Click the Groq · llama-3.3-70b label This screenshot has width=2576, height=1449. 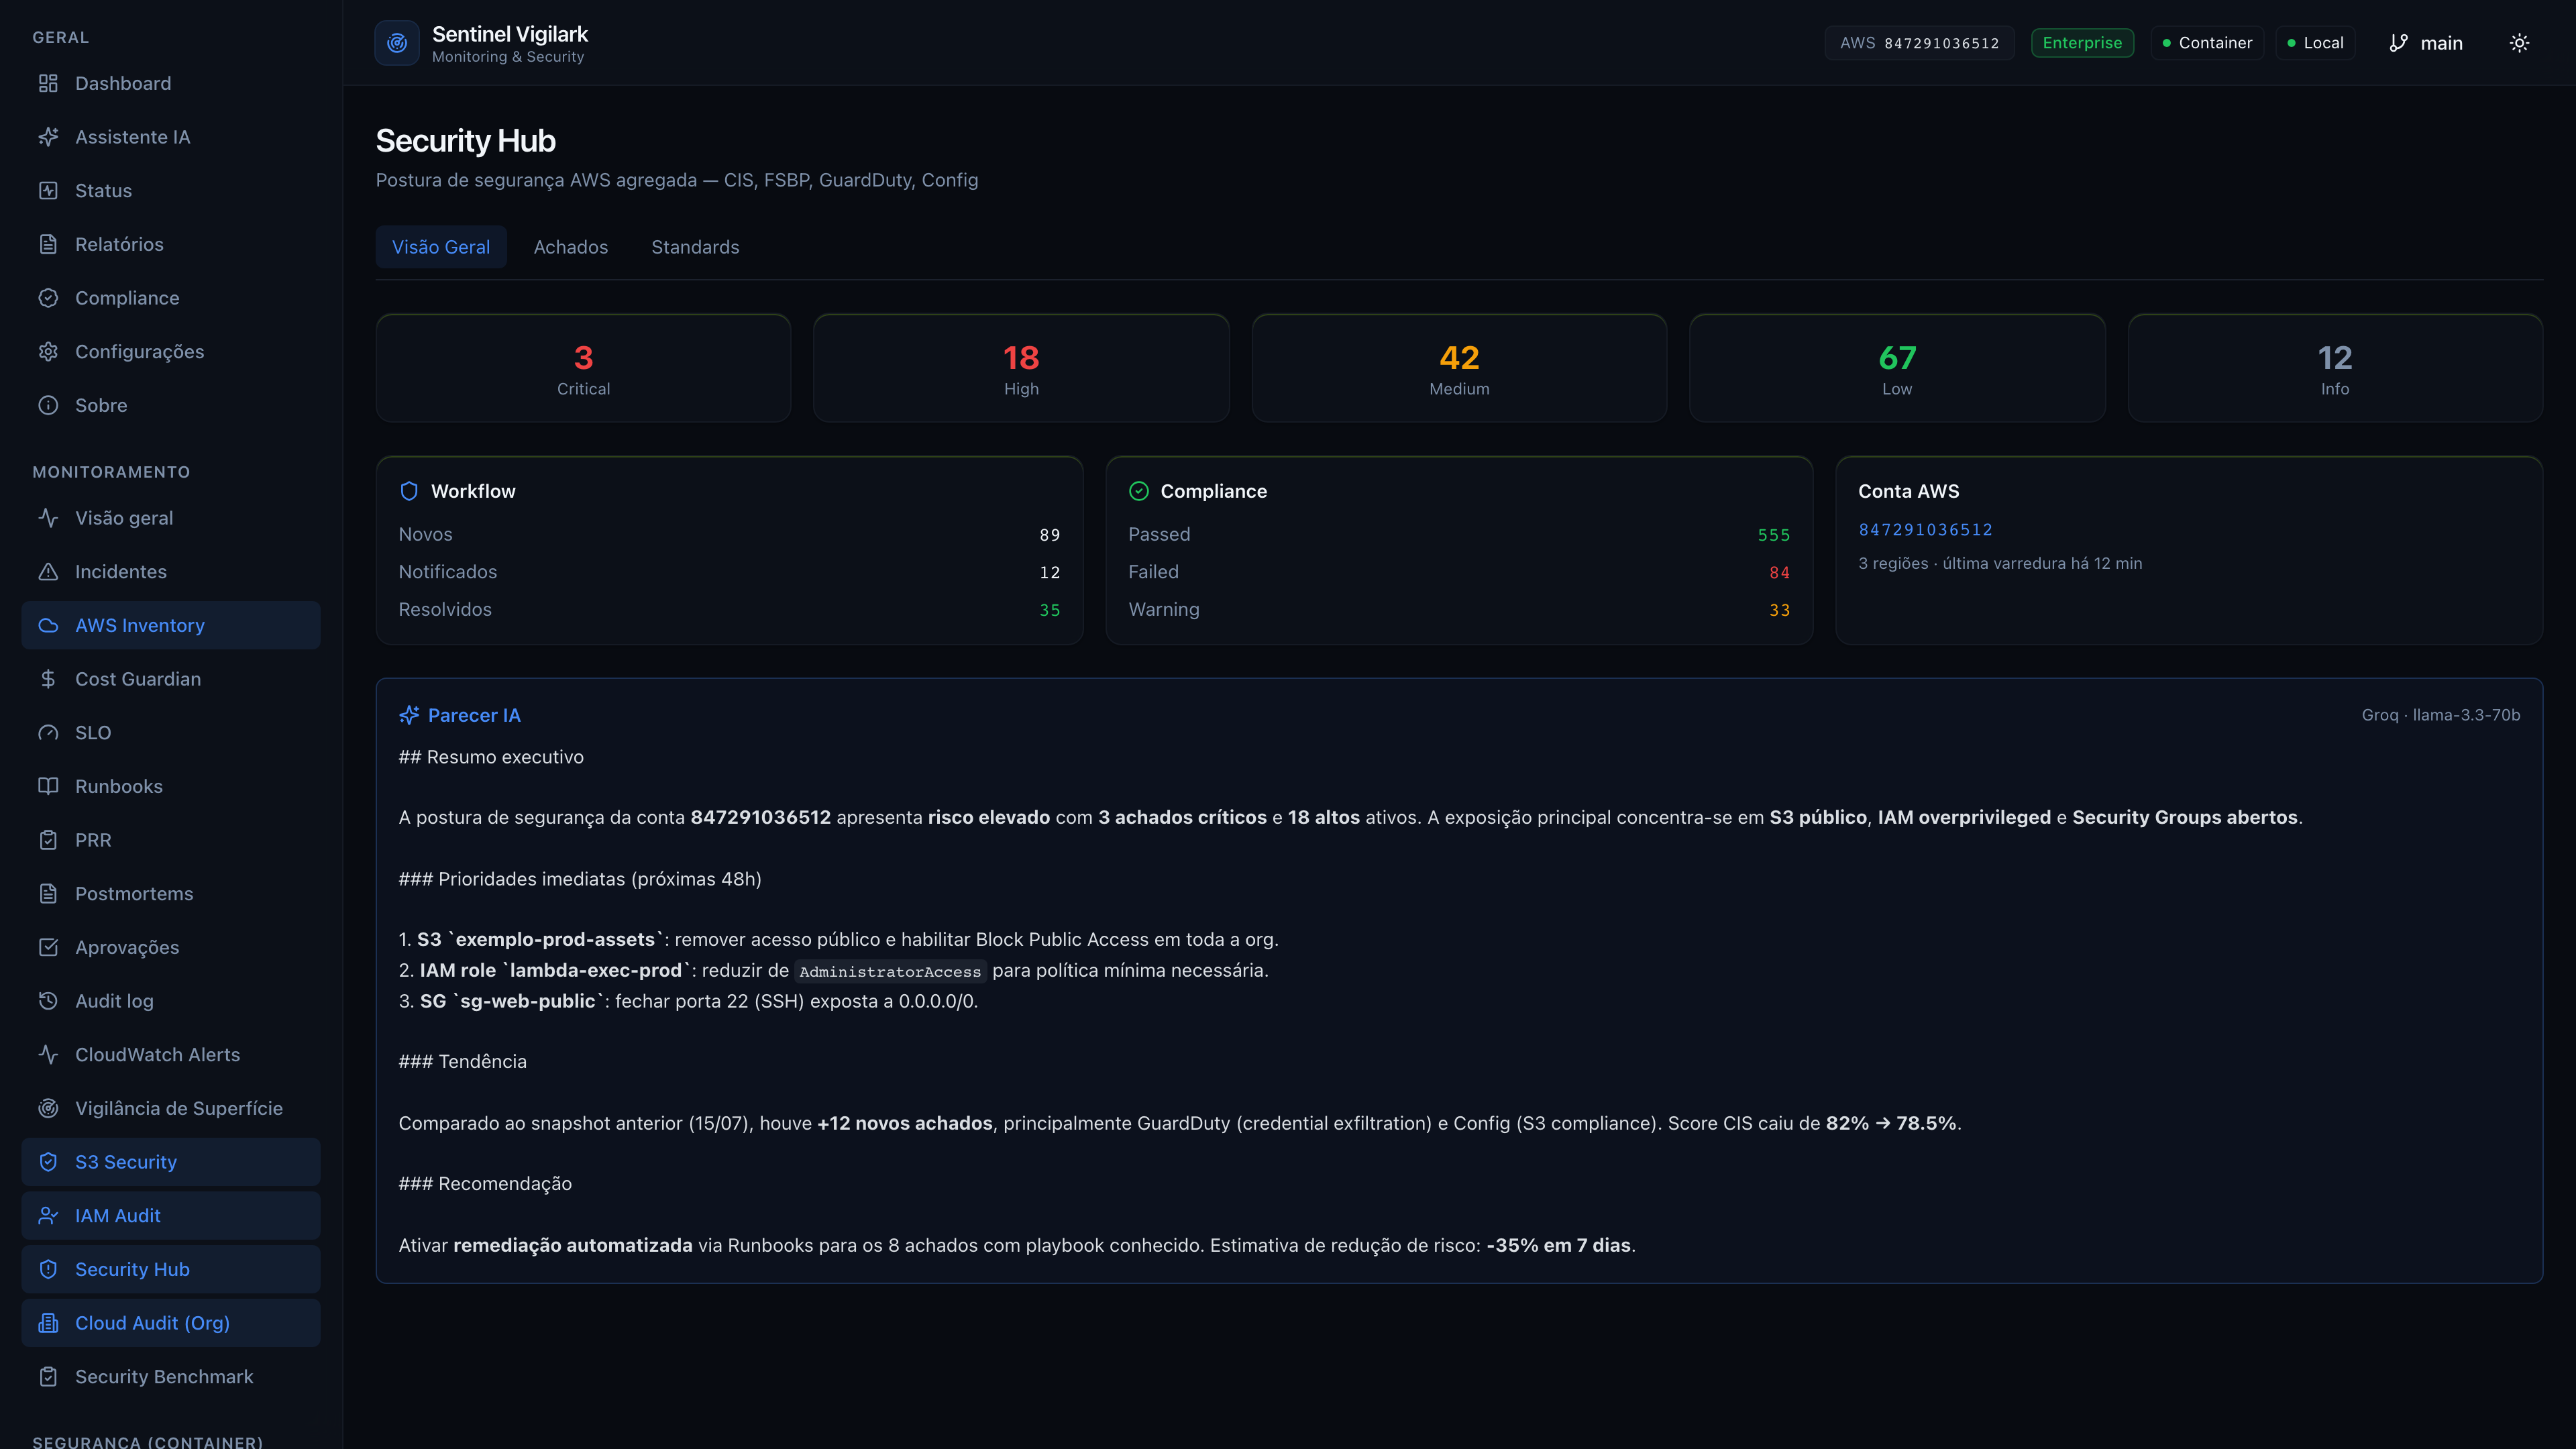2440,715
